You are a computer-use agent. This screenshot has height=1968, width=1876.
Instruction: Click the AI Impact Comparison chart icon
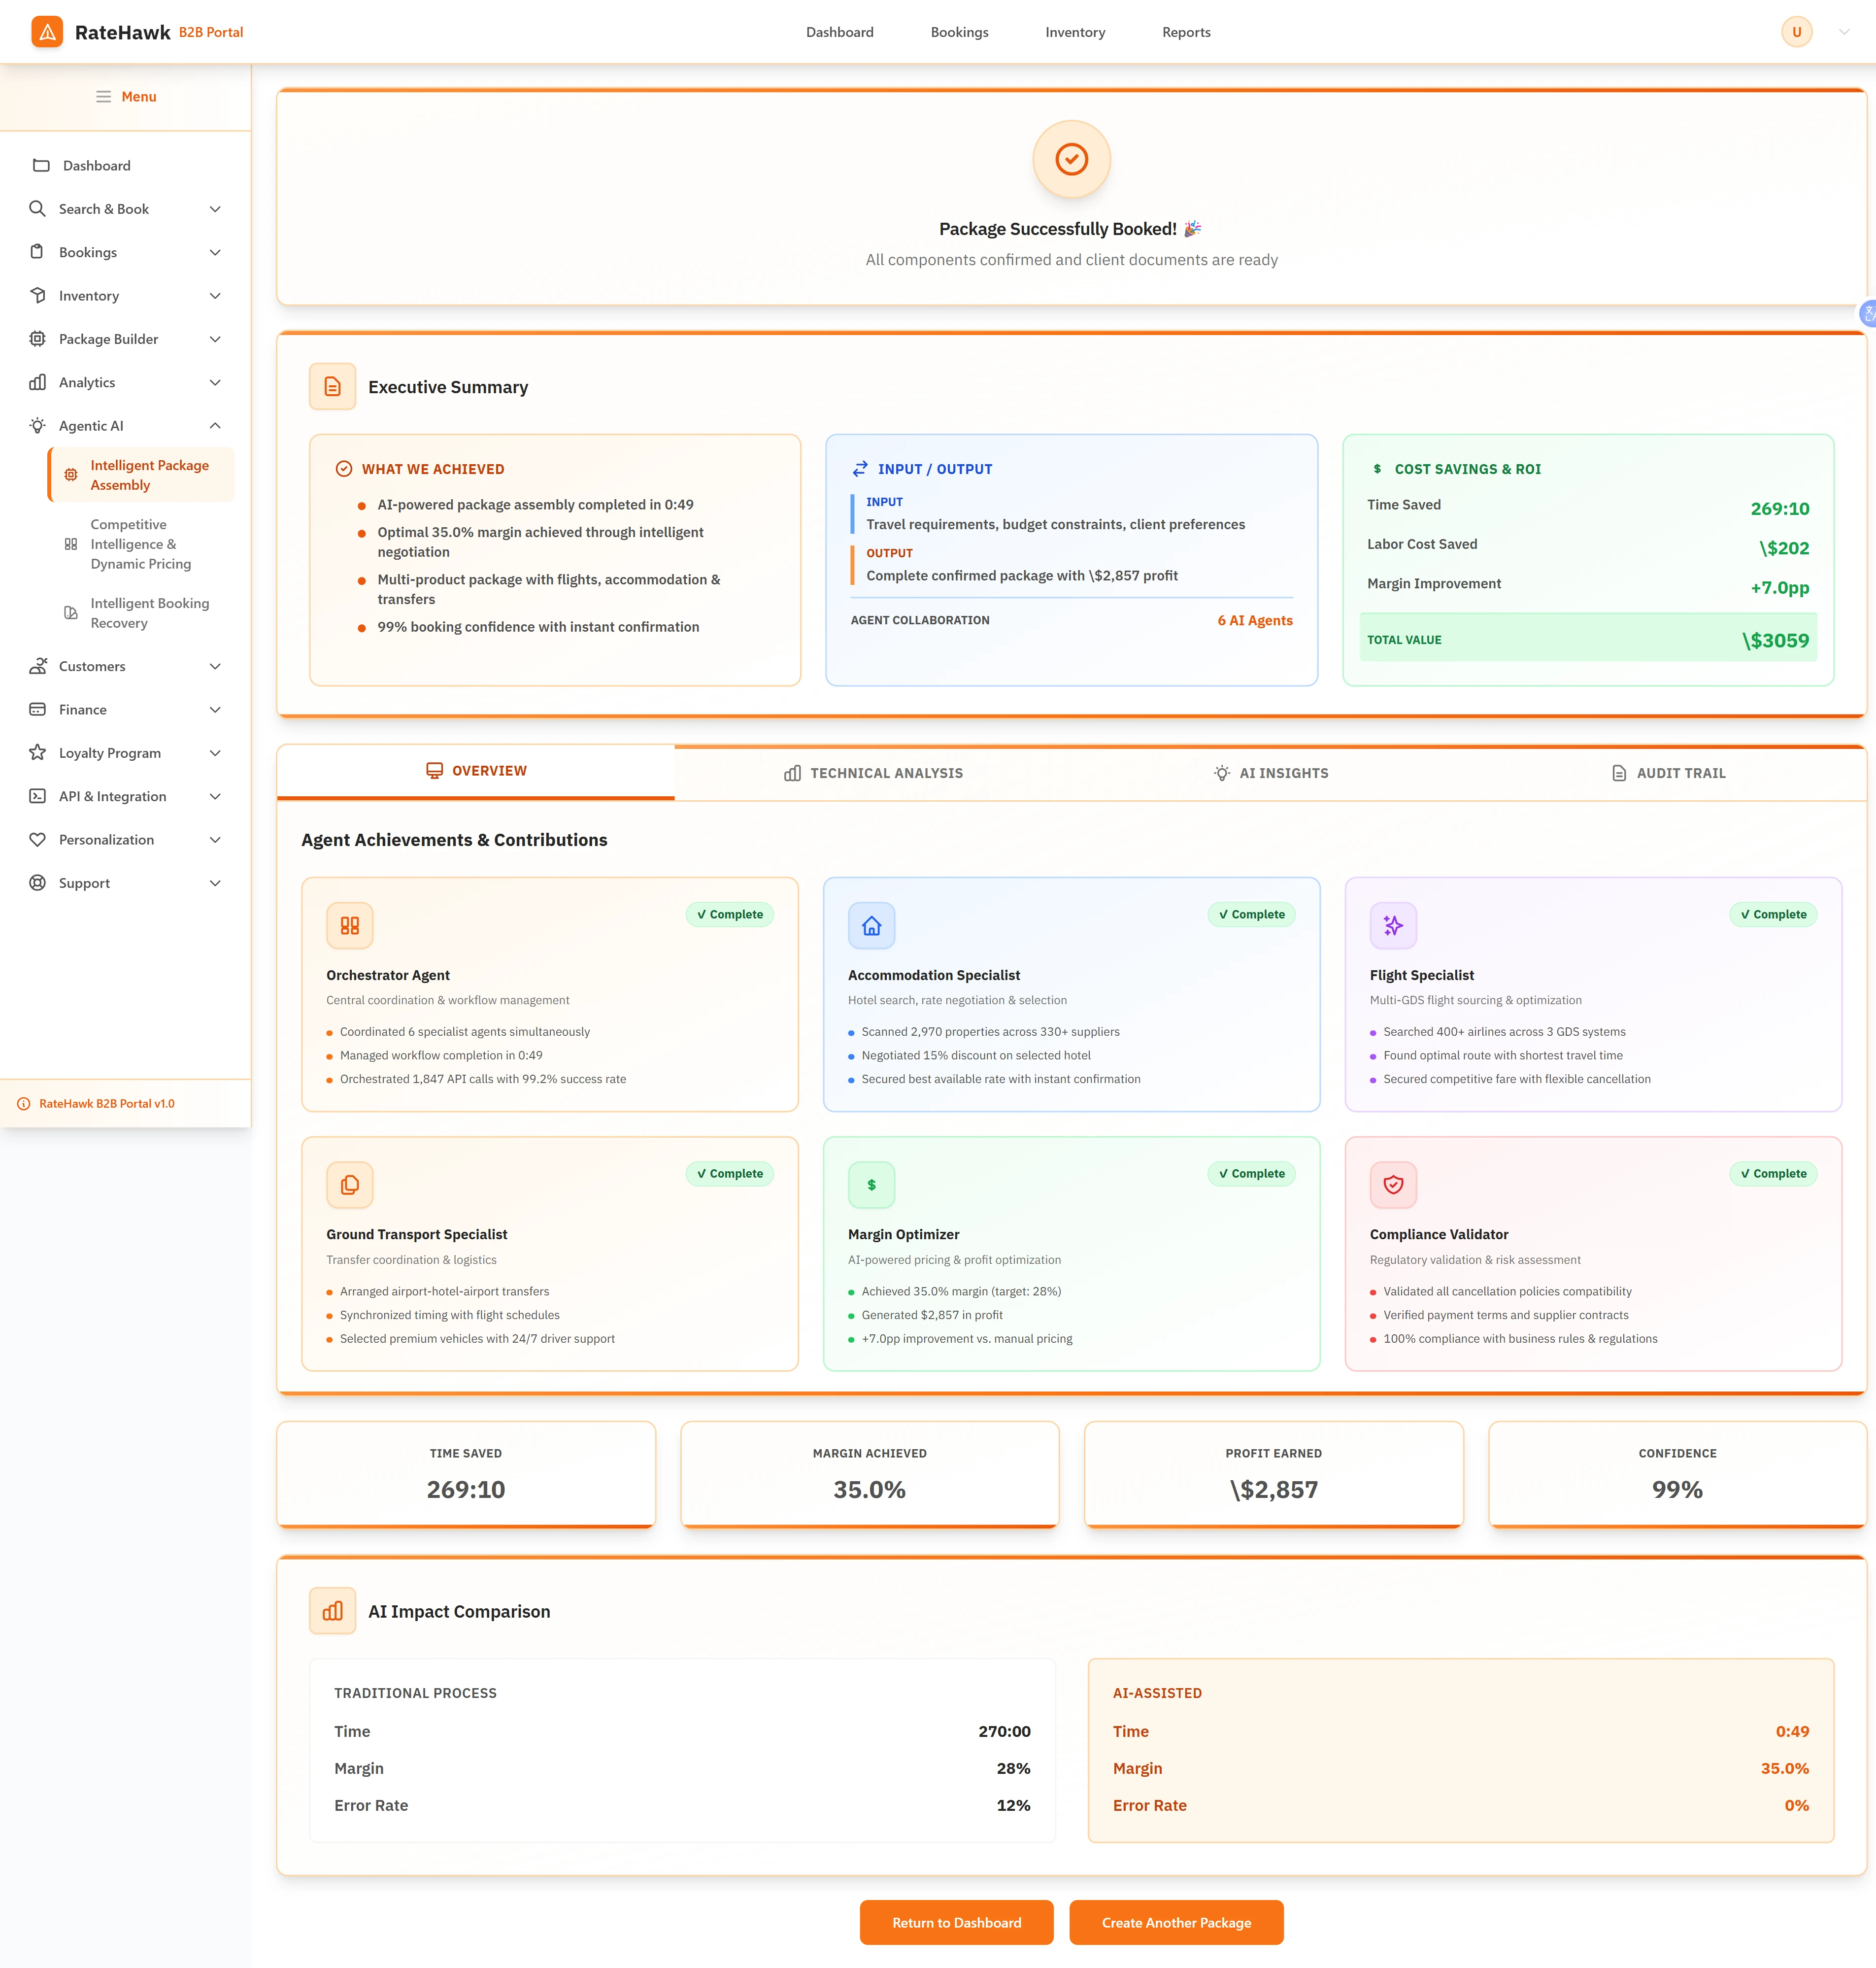[332, 1610]
